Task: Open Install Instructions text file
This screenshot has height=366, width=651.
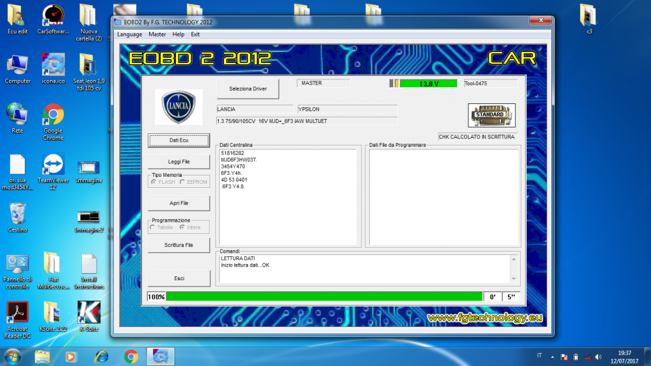Action: coord(89,272)
